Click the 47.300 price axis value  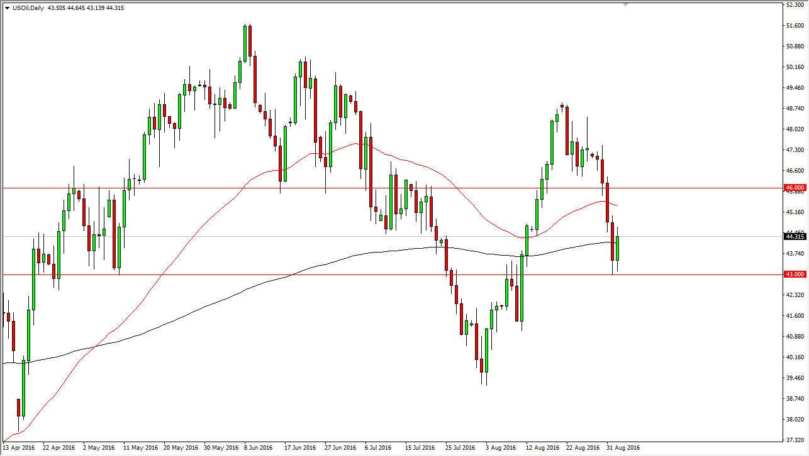795,150
